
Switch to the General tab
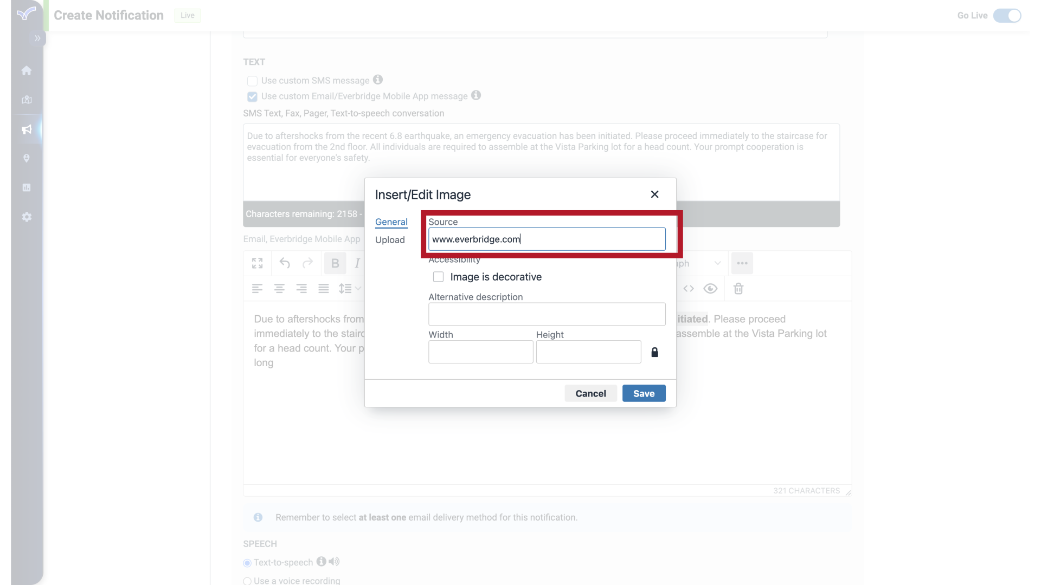pyautogui.click(x=391, y=222)
